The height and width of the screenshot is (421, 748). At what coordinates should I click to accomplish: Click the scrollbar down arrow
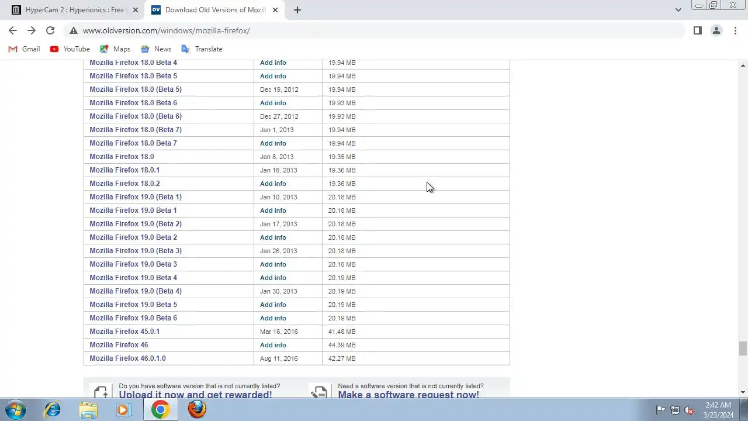click(x=743, y=392)
